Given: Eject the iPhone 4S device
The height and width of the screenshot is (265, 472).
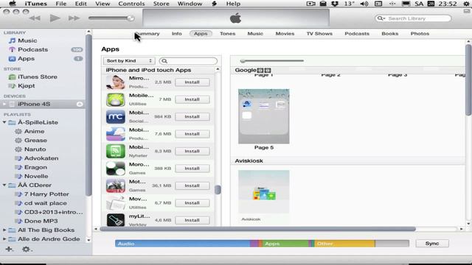Looking at the screenshot, I should [x=80, y=105].
